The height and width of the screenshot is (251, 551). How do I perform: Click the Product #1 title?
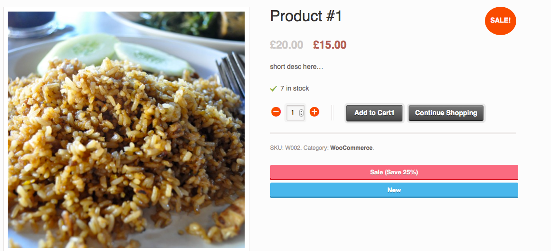[x=306, y=16]
